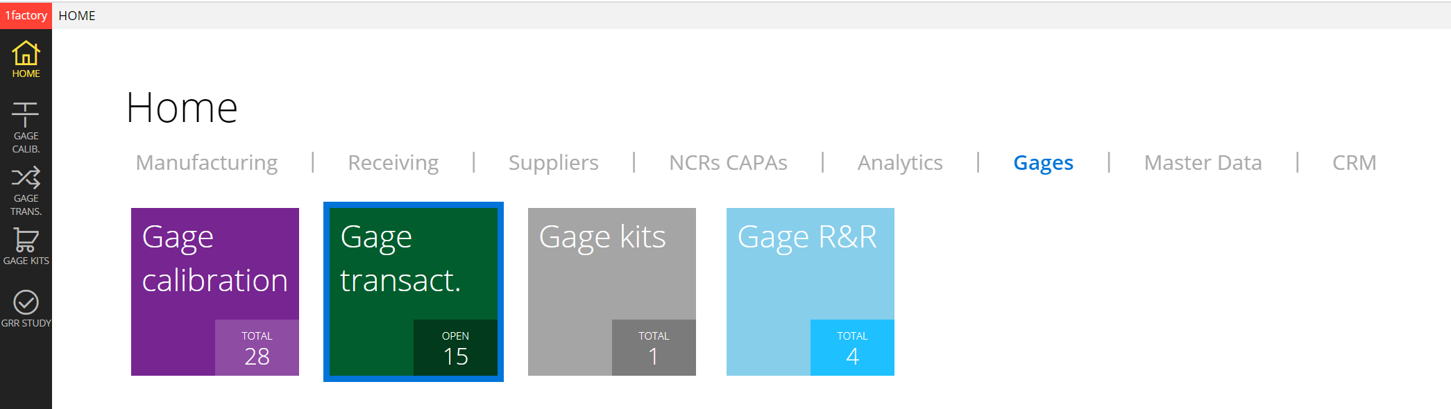Open the Master Data tab
Viewport: 1451px width, 409px height.
tap(1203, 162)
